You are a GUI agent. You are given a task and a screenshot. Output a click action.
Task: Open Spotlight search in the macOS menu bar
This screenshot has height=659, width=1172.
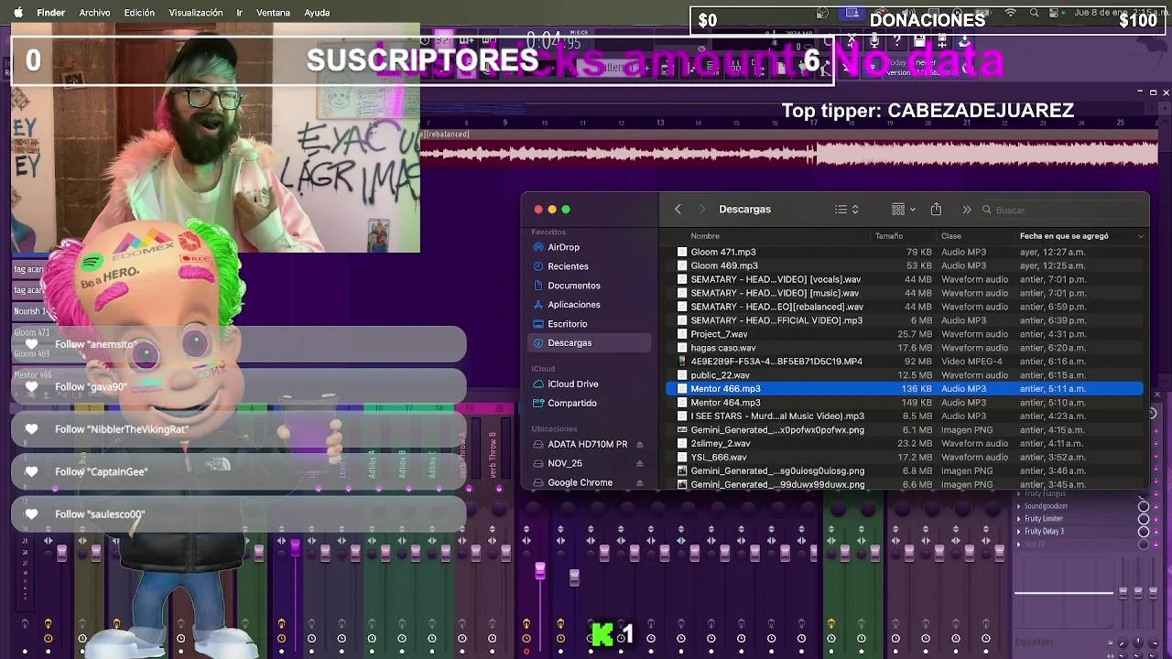point(1035,13)
